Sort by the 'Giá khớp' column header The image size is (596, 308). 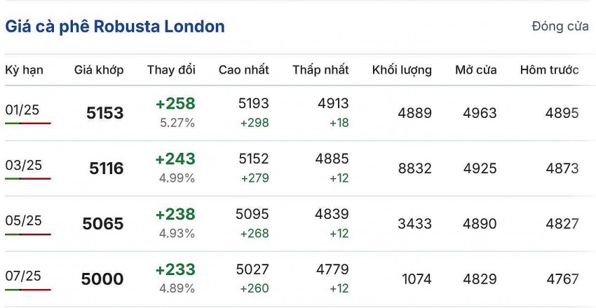click(x=99, y=70)
